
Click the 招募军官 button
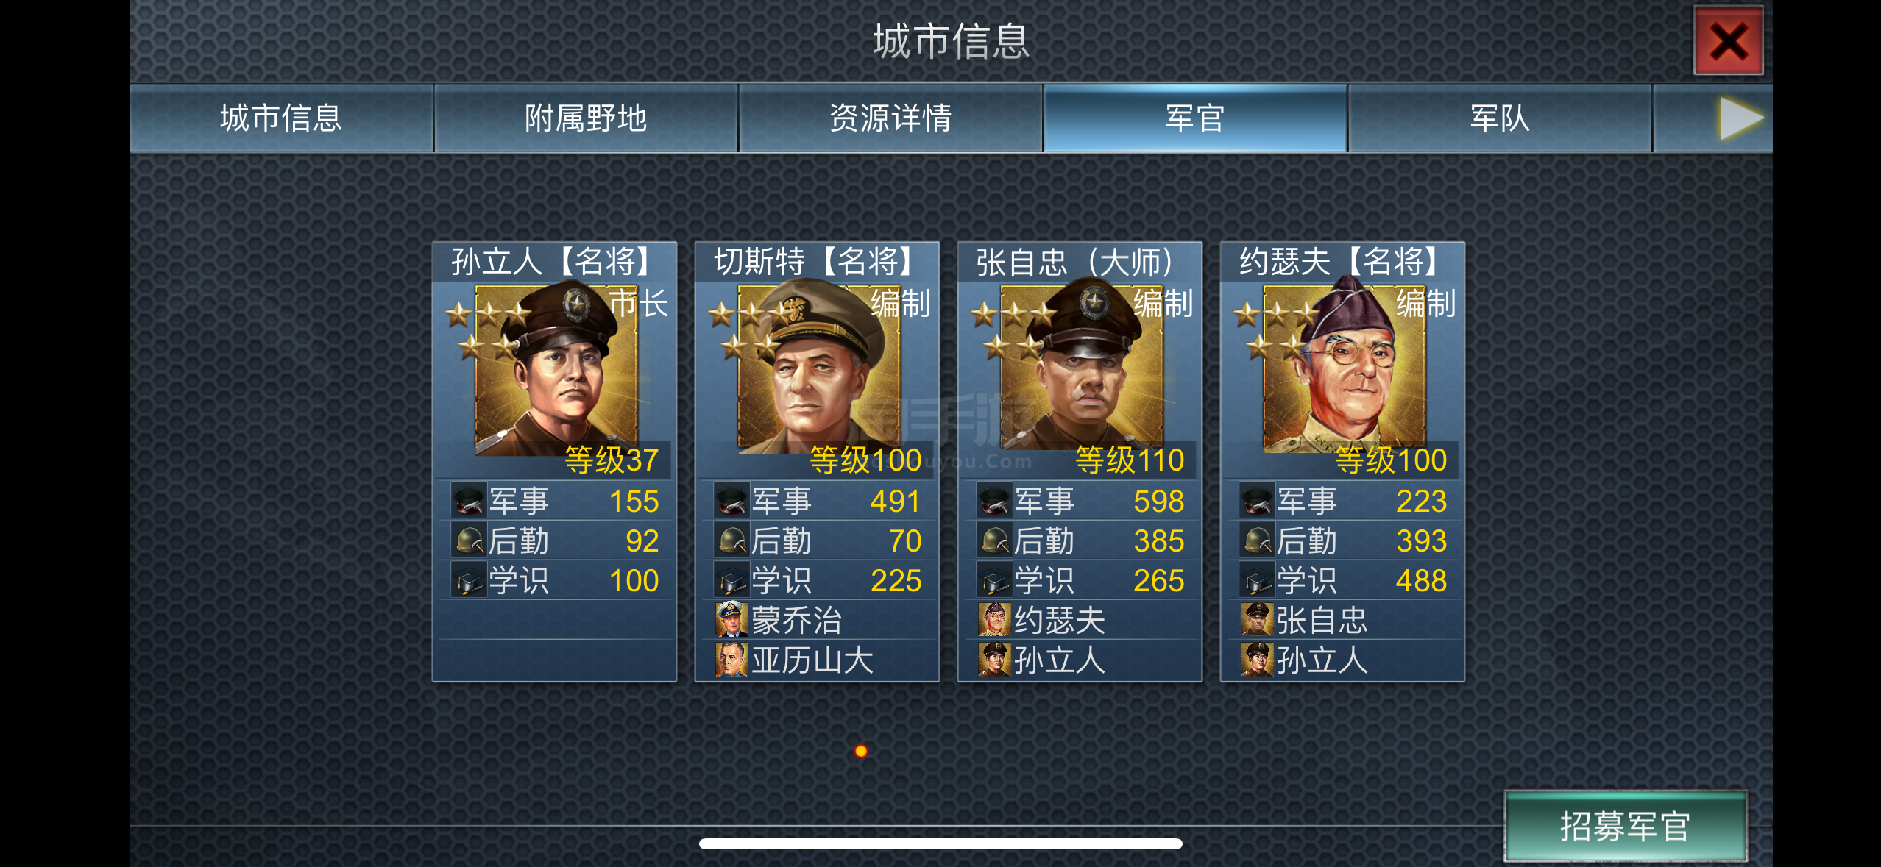pyautogui.click(x=1625, y=826)
